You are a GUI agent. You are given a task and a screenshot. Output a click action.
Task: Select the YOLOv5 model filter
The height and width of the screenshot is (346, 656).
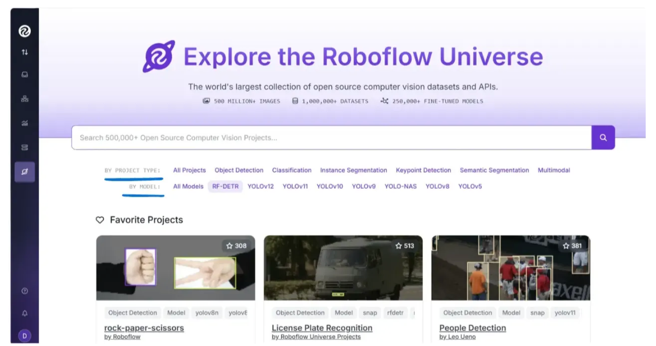470,186
